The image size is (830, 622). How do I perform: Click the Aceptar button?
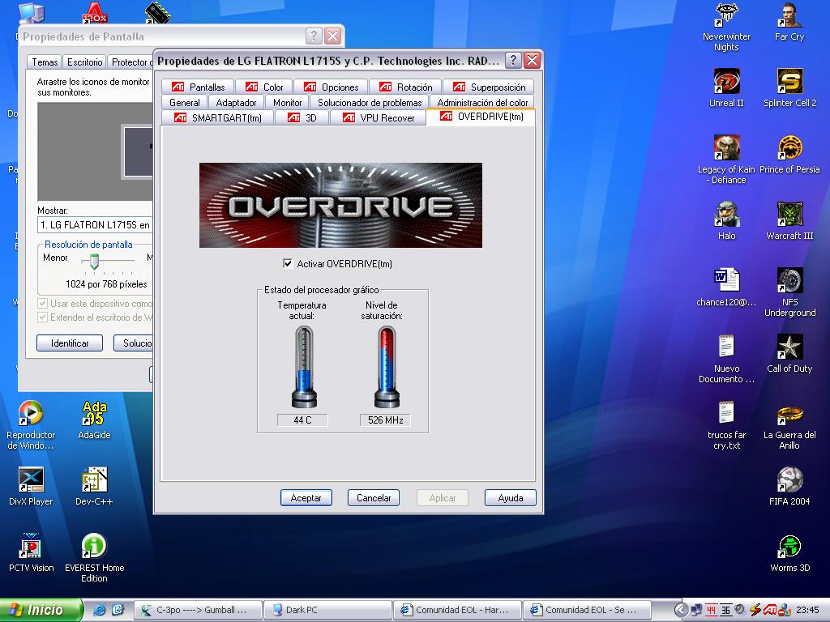(x=306, y=498)
